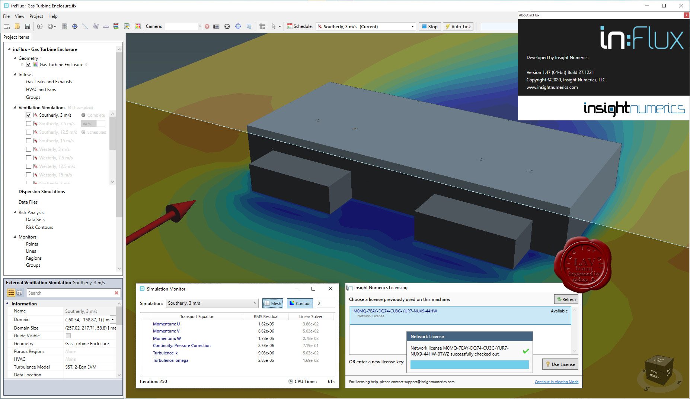Image resolution: width=690 pixels, height=399 pixels.
Task: Click the blue target monitor point icon
Action: 75,26
